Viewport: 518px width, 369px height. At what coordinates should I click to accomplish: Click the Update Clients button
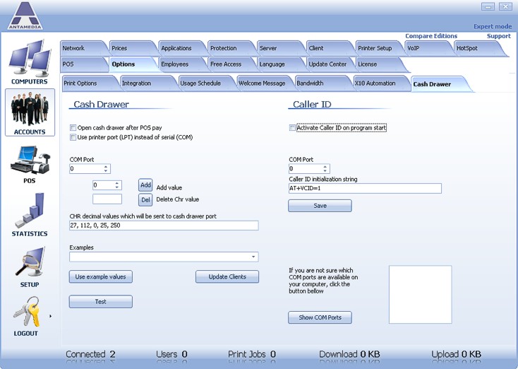click(x=227, y=277)
